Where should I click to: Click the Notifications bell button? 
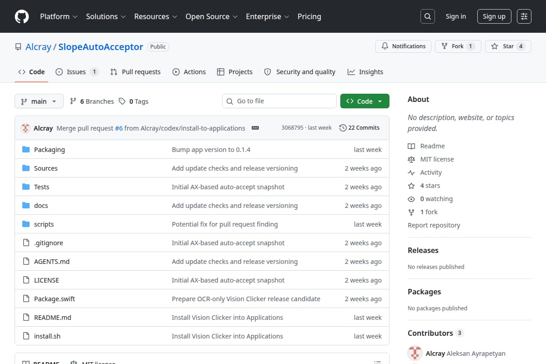click(x=403, y=46)
